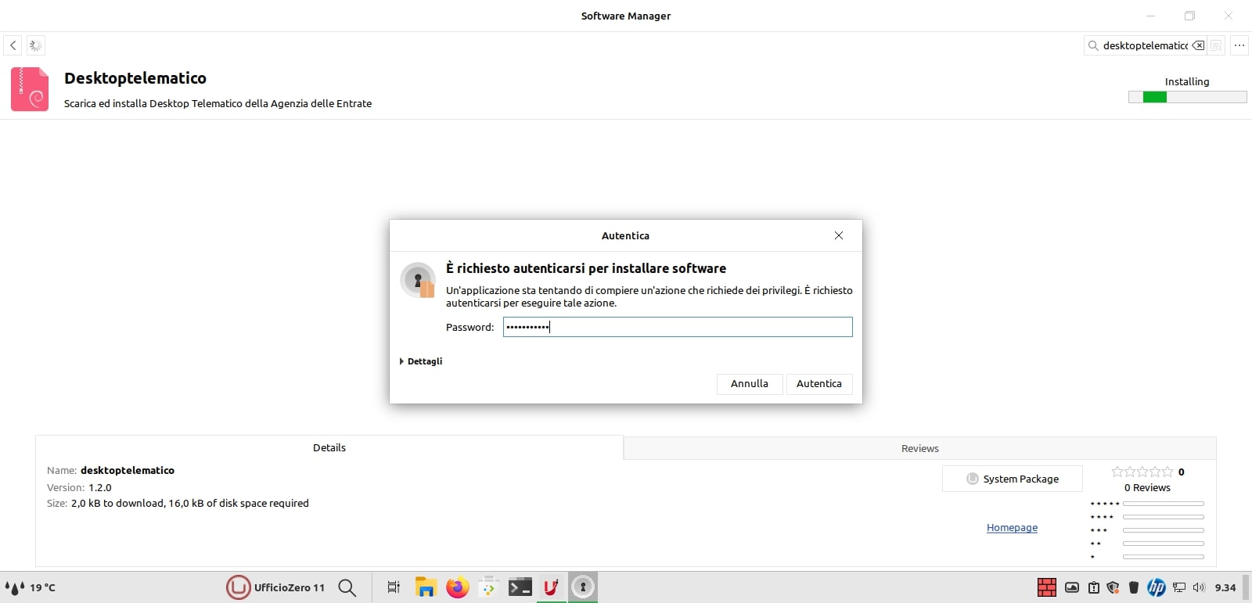Click the loading spinner icon beside the back arrow
1252x603 pixels.
pyautogui.click(x=36, y=45)
